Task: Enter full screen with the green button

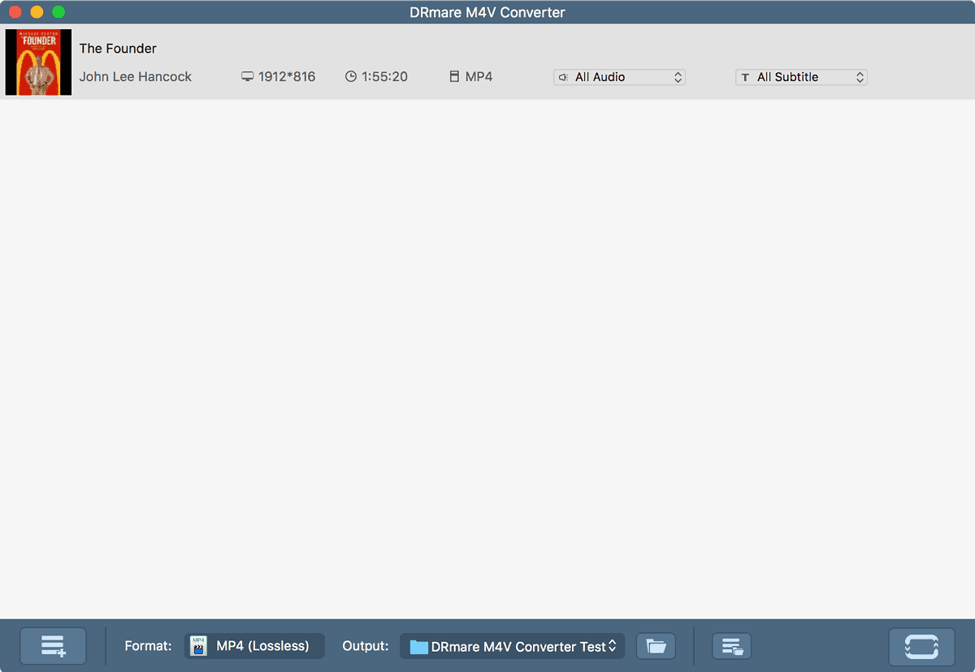Action: click(x=58, y=12)
